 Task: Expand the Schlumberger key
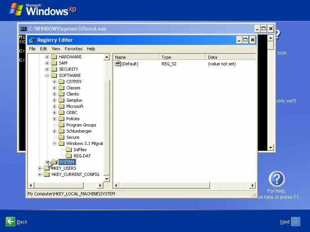pos(54,131)
